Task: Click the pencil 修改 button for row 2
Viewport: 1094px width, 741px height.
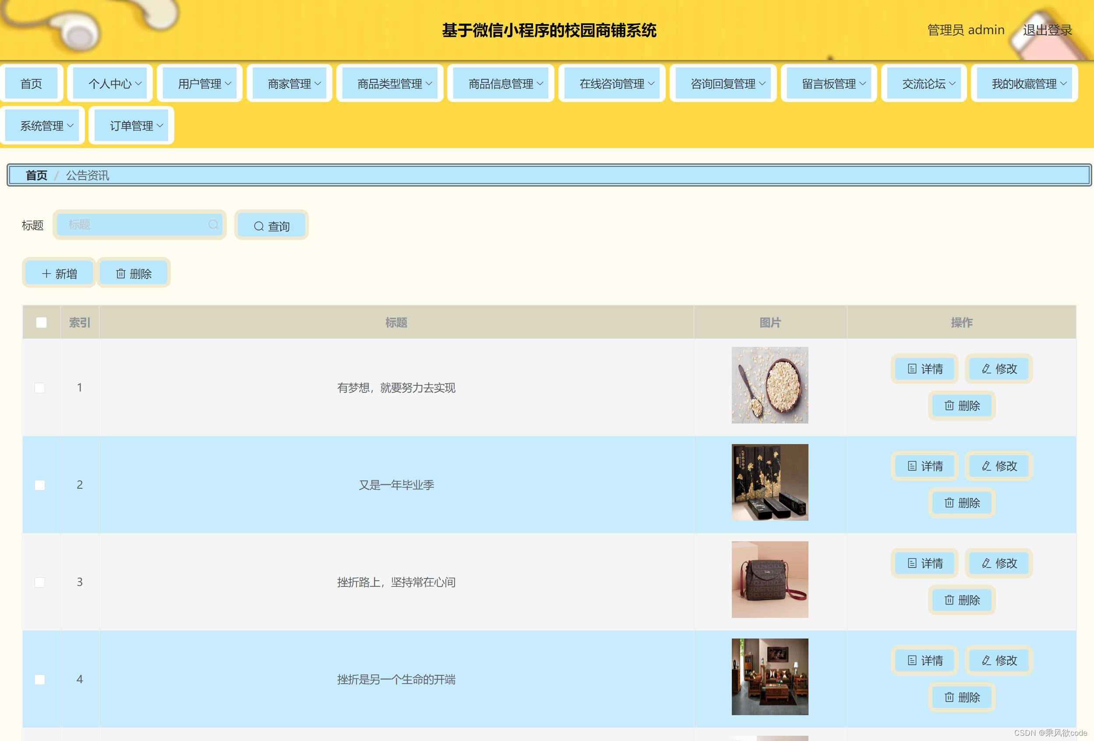Action: coord(999,466)
